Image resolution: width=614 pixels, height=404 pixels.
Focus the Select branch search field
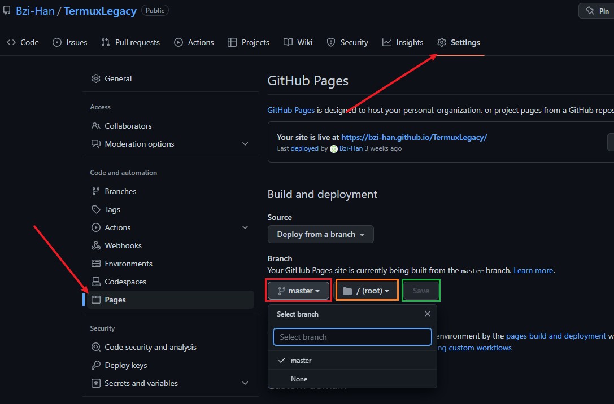tap(352, 337)
